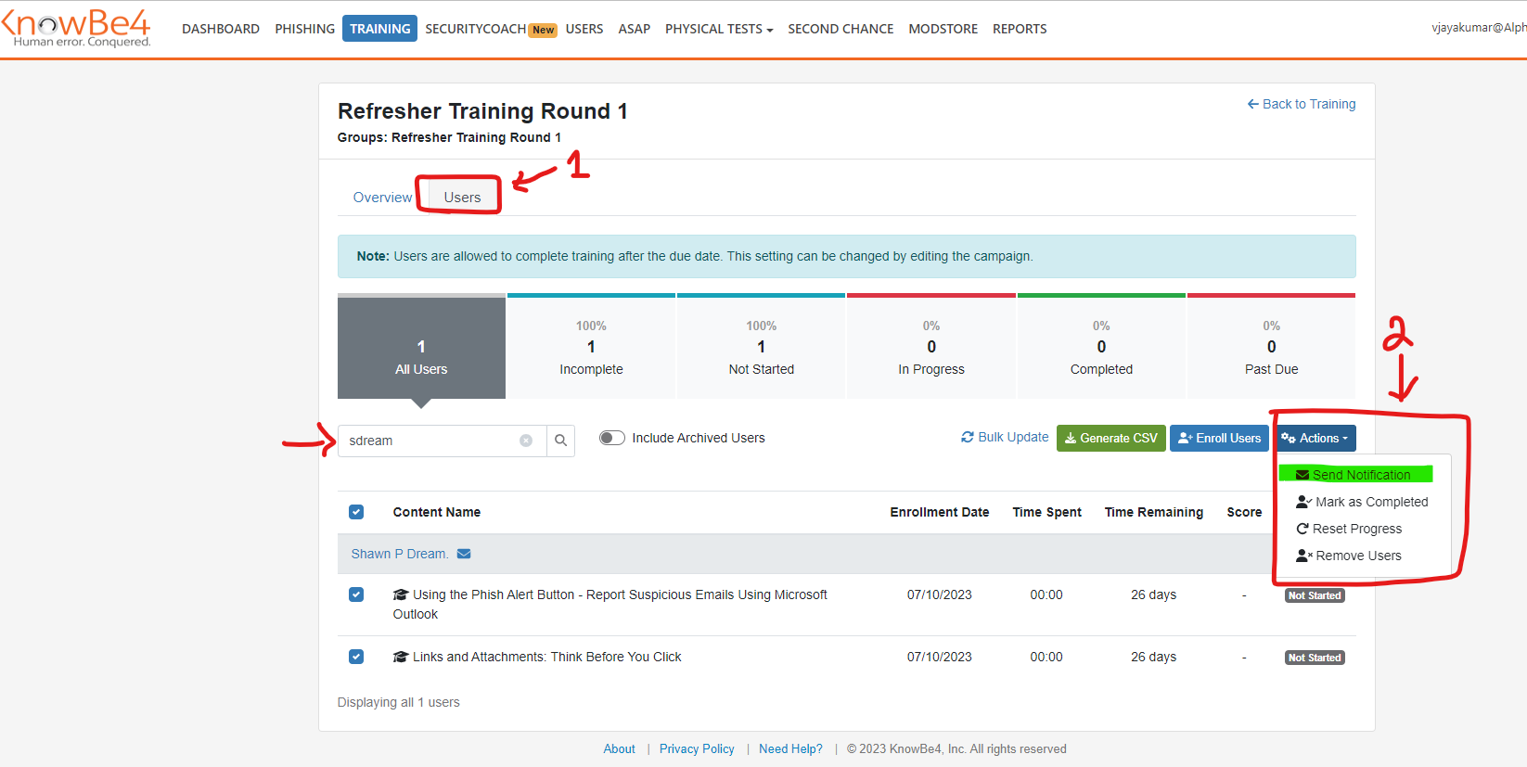
Task: Open the Actions dropdown
Action: pos(1315,438)
